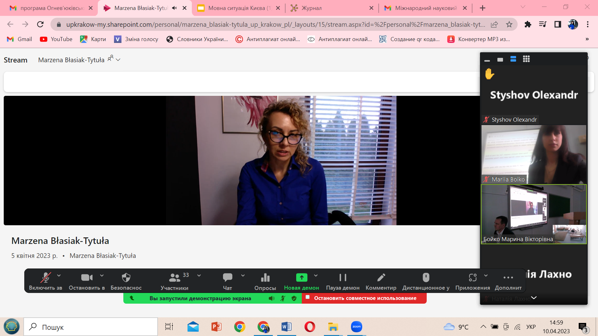This screenshot has height=336, width=598.
Task: Click Остановить совместное использование red button
Action: click(x=364, y=298)
